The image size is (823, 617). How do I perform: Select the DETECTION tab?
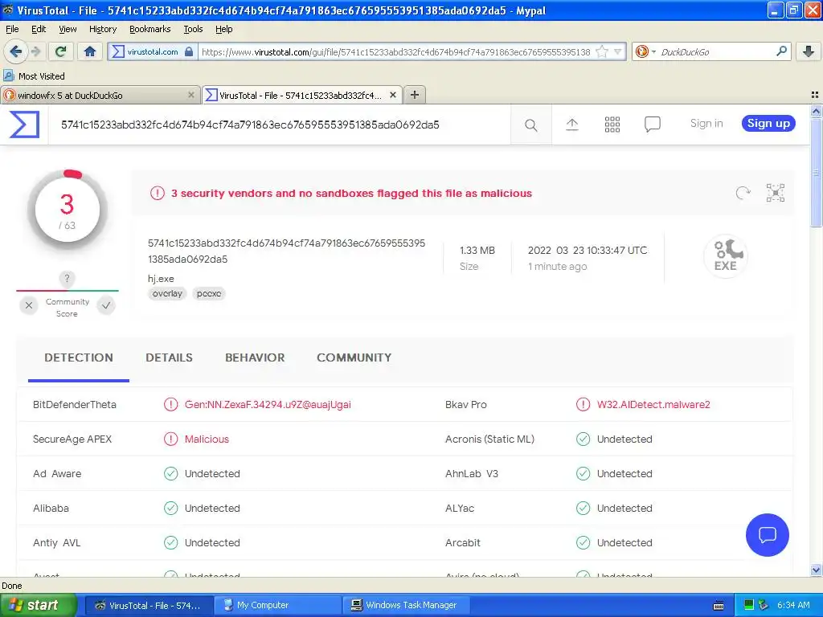pyautogui.click(x=79, y=358)
